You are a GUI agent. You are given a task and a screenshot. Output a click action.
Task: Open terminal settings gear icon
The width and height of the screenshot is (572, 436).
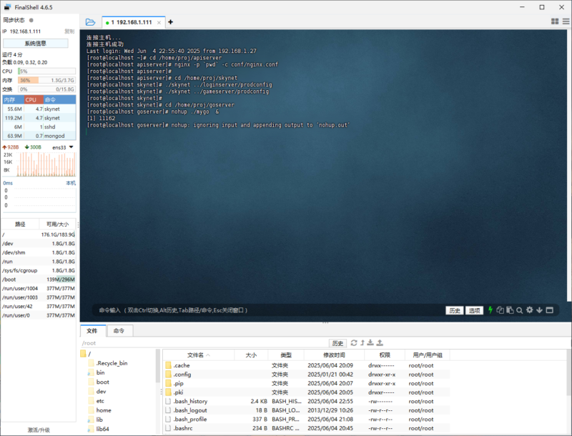point(530,310)
